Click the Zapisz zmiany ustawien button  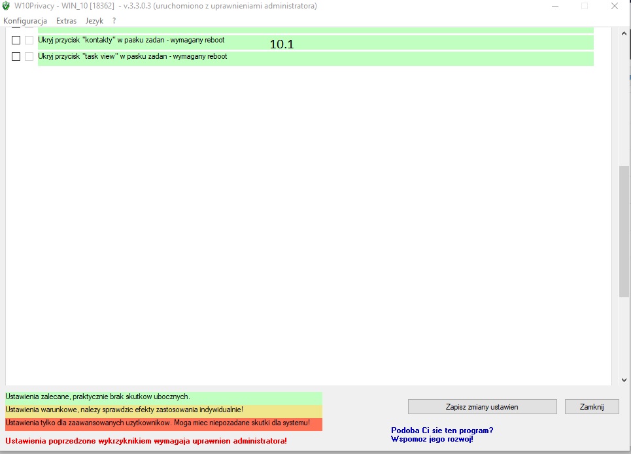[x=482, y=407]
